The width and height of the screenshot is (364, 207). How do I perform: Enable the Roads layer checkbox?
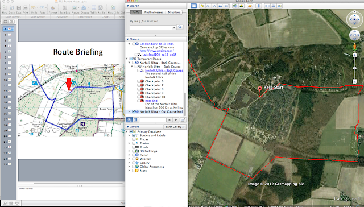pyautogui.click(x=134, y=147)
